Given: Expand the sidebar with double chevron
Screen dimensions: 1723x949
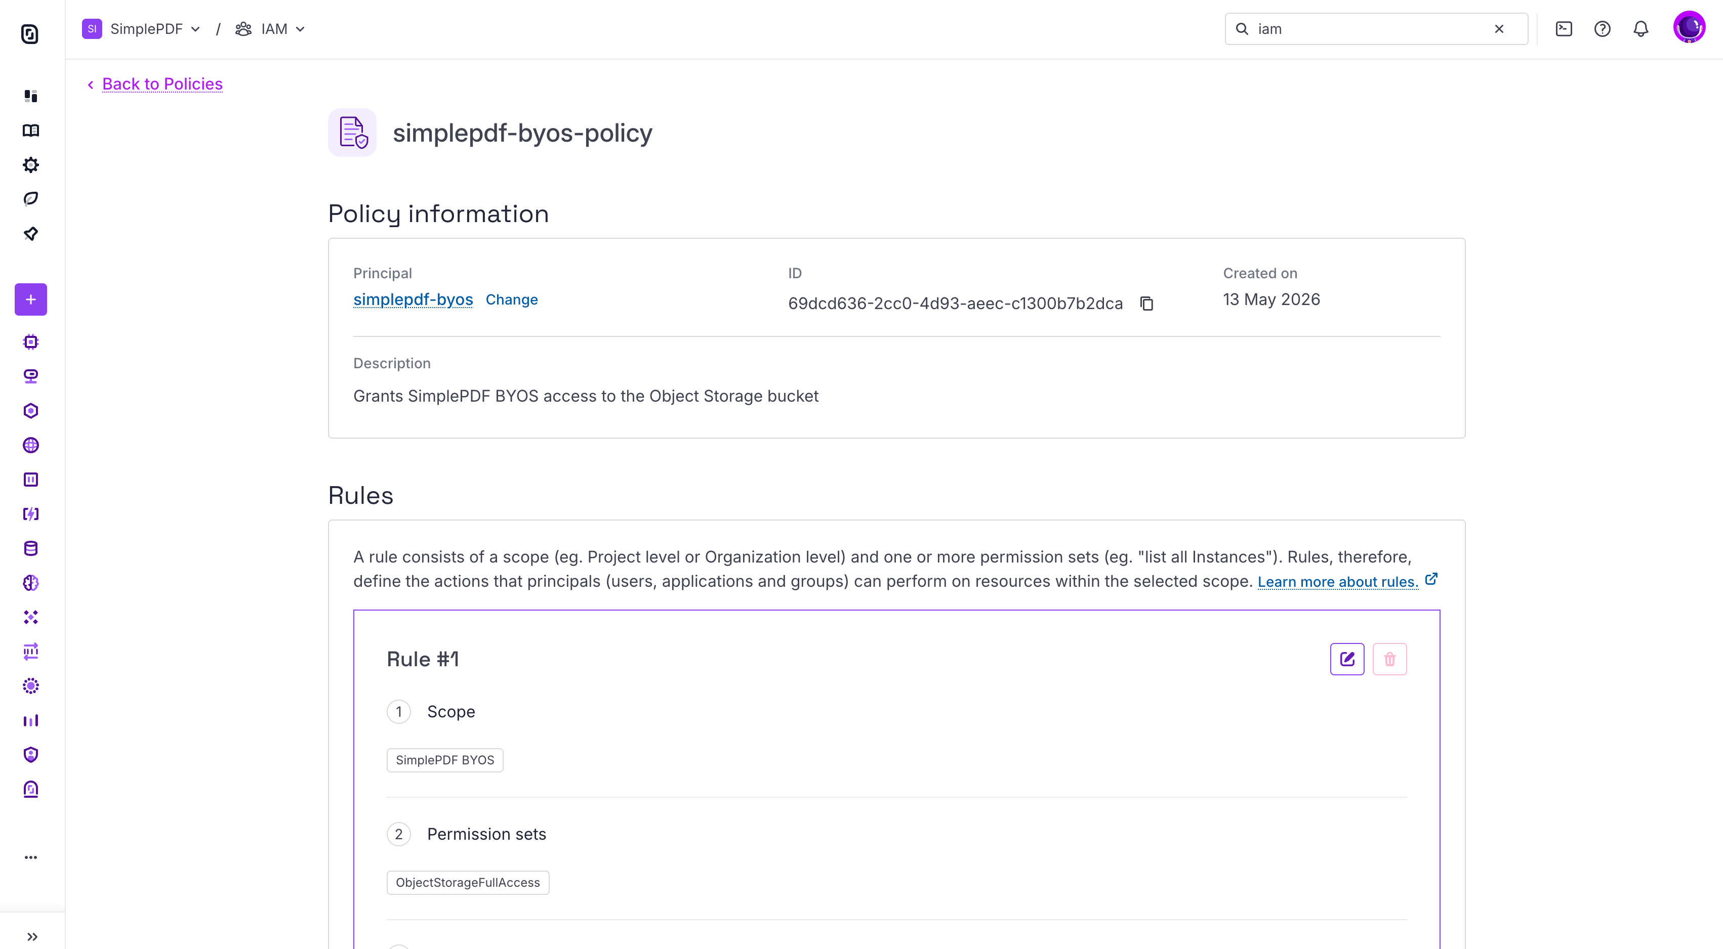Looking at the screenshot, I should click(32, 936).
